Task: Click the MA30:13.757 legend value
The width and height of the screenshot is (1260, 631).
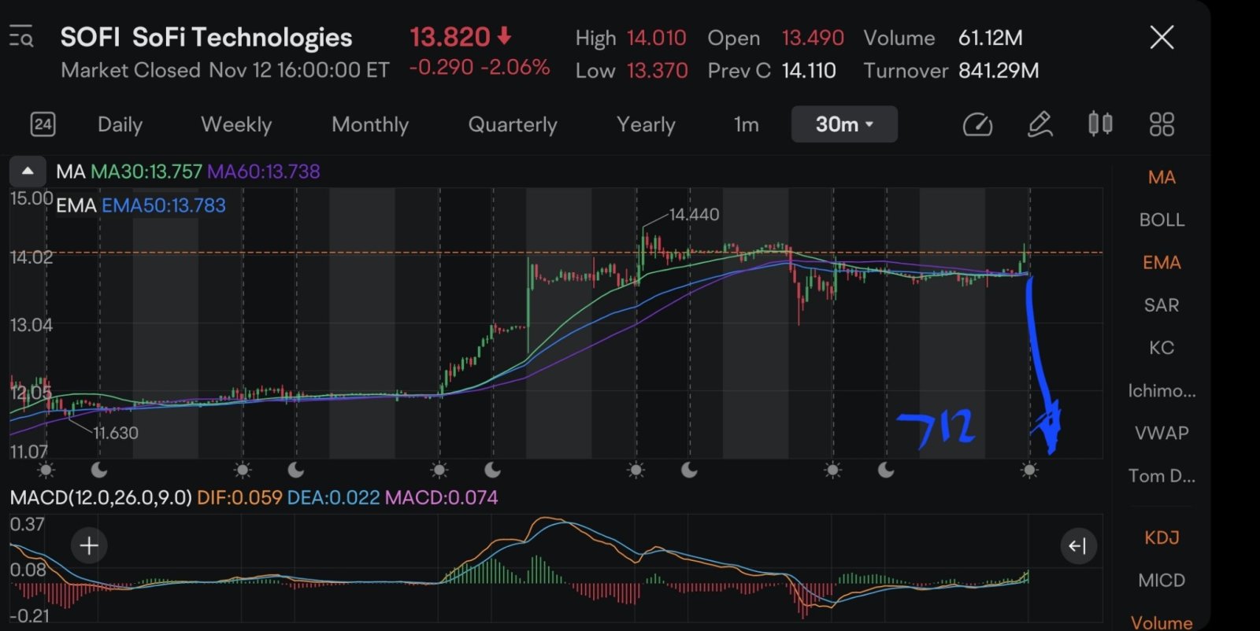Action: tap(146, 171)
